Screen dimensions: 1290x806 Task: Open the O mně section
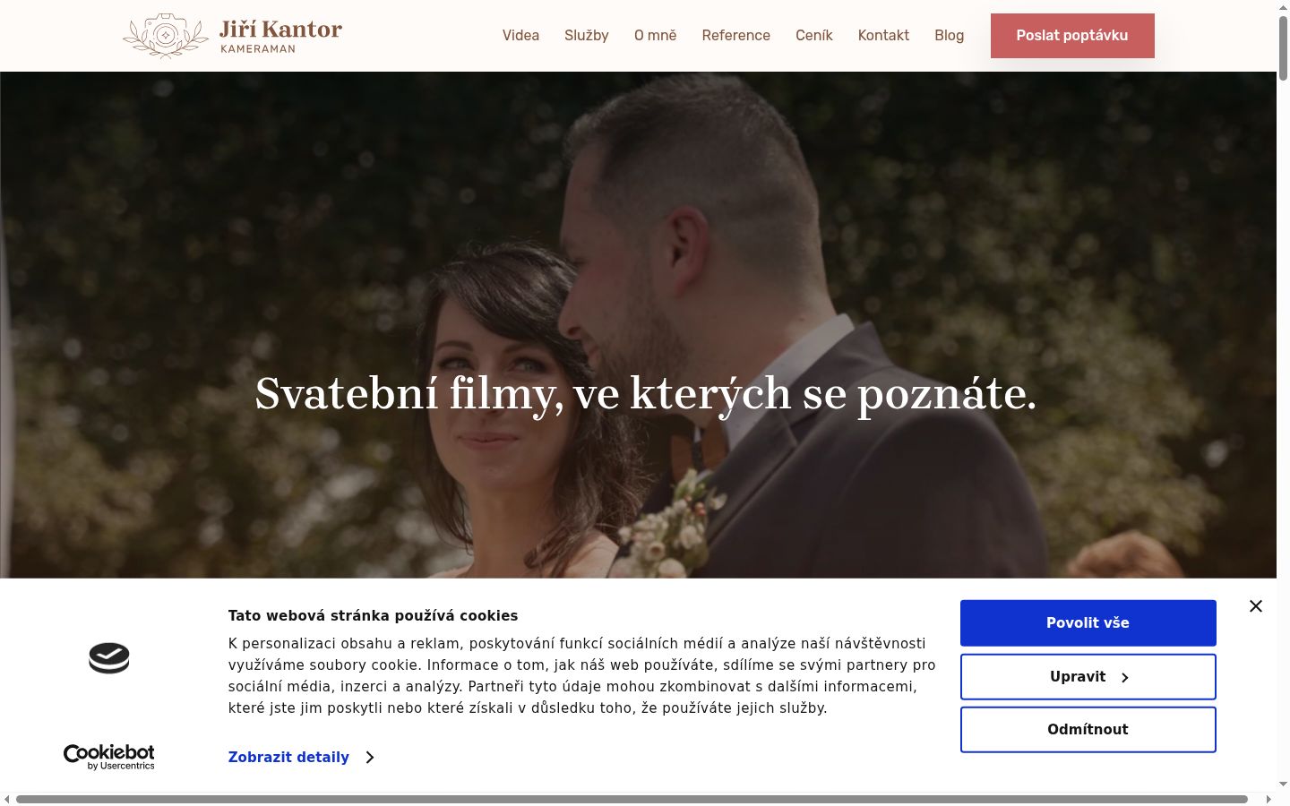[x=656, y=36]
